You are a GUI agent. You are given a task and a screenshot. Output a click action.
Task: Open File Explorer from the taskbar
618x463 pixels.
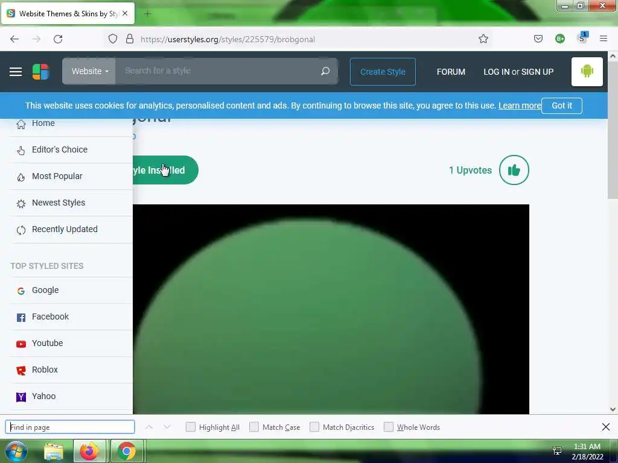[x=54, y=452]
